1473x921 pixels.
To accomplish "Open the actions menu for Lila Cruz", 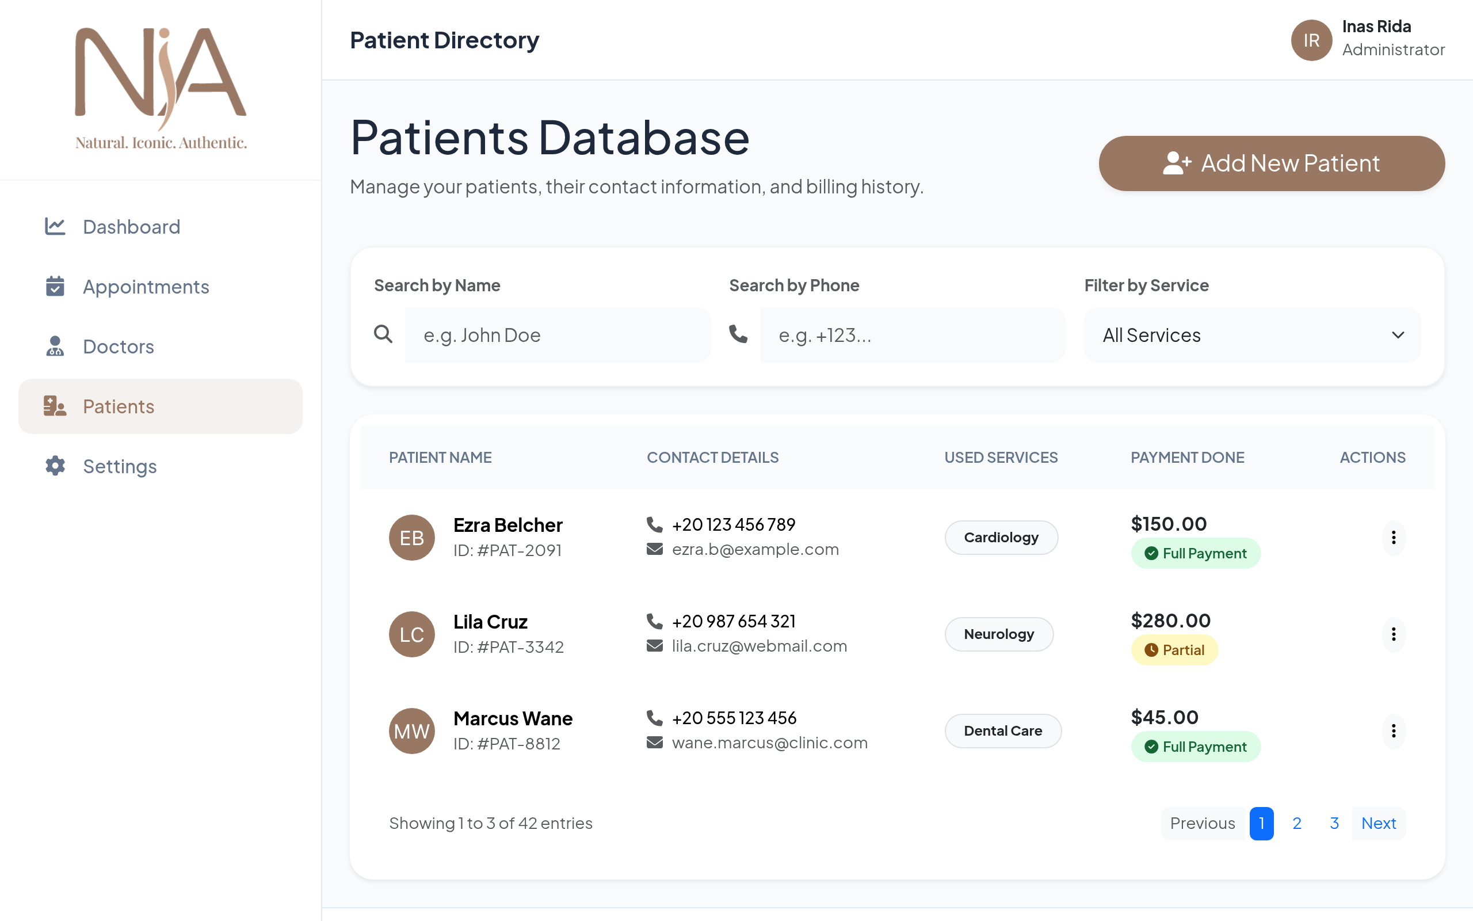I will 1393,634.
